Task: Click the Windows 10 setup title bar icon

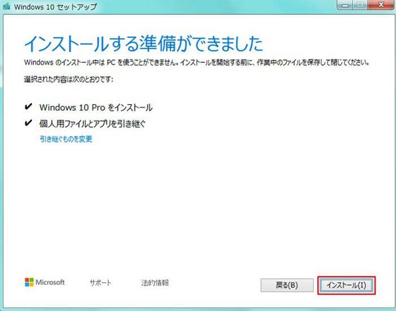Action: point(6,6)
